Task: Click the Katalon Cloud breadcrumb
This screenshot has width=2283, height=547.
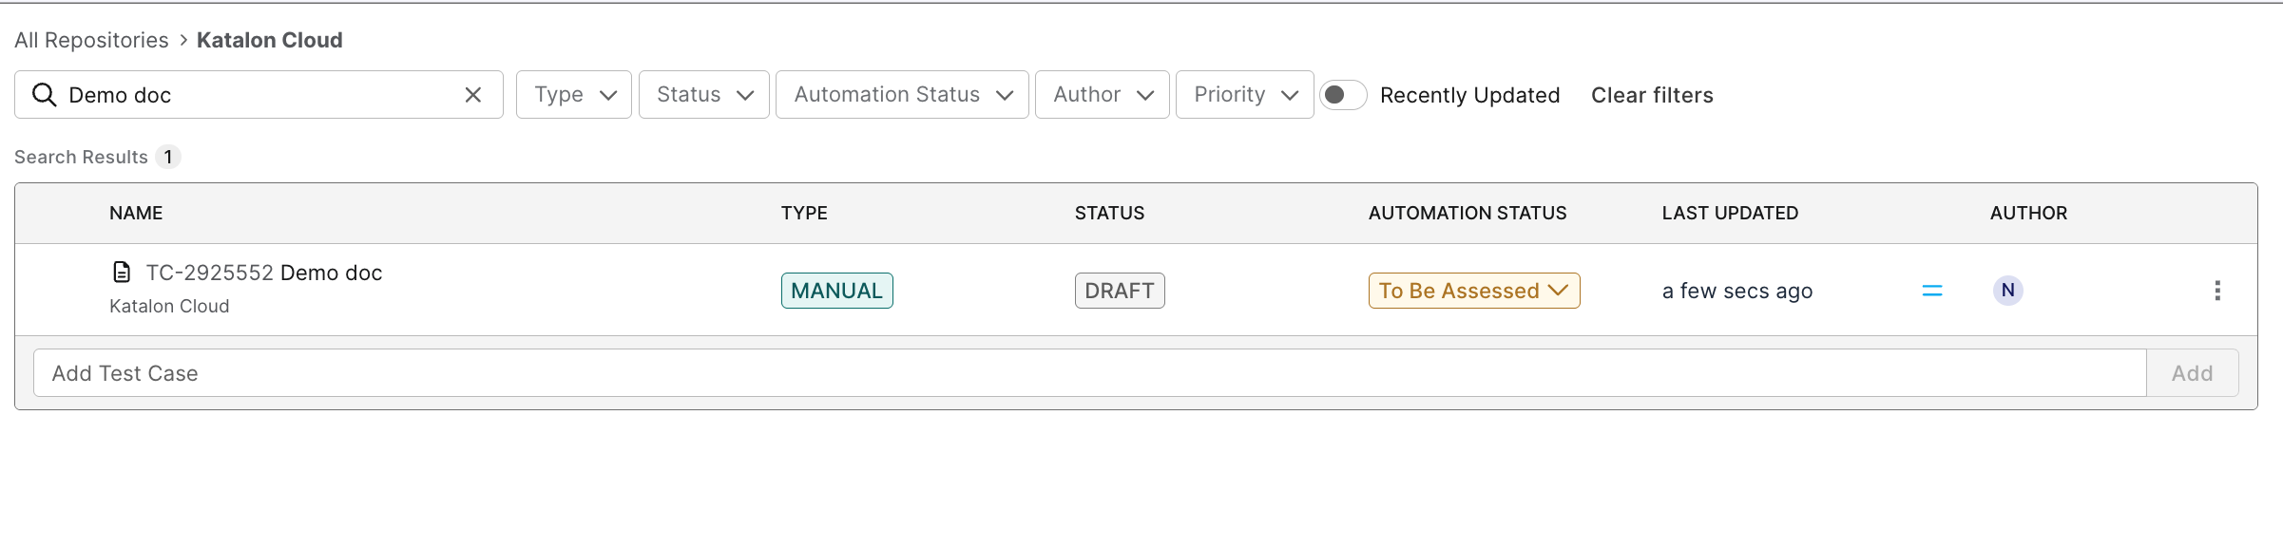Action: point(270,40)
